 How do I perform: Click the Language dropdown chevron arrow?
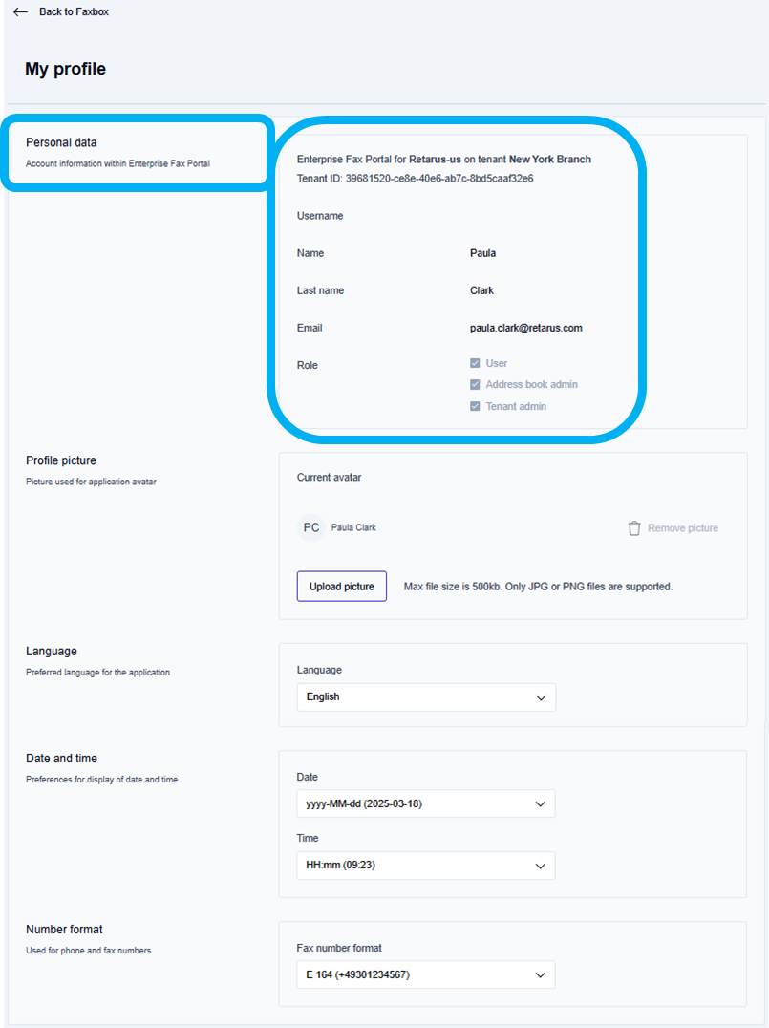click(x=541, y=697)
